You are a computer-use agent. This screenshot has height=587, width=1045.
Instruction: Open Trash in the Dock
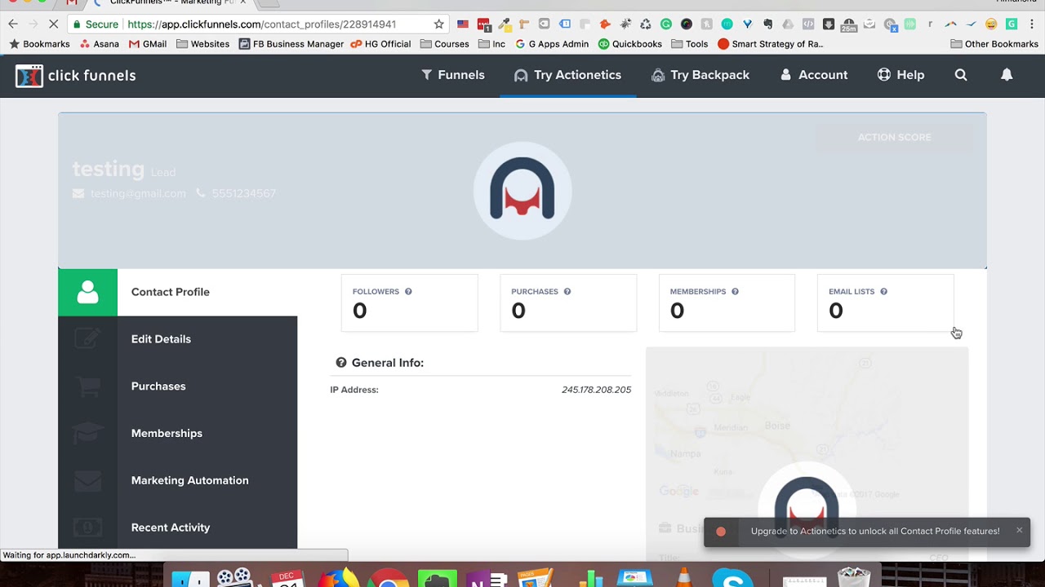(x=854, y=577)
